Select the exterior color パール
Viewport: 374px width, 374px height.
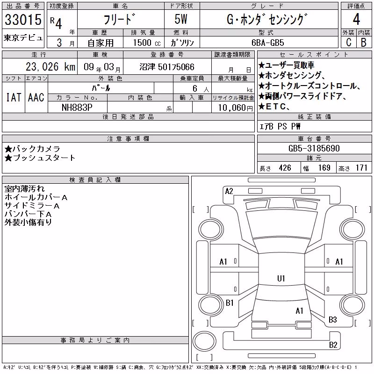pos(101,88)
